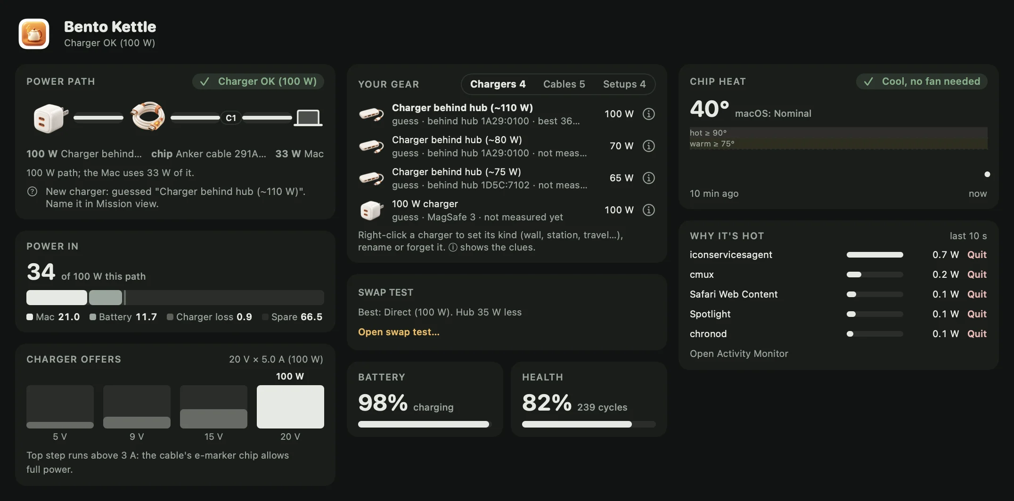
Task: Quit Safari Web Content process
Action: [977, 294]
